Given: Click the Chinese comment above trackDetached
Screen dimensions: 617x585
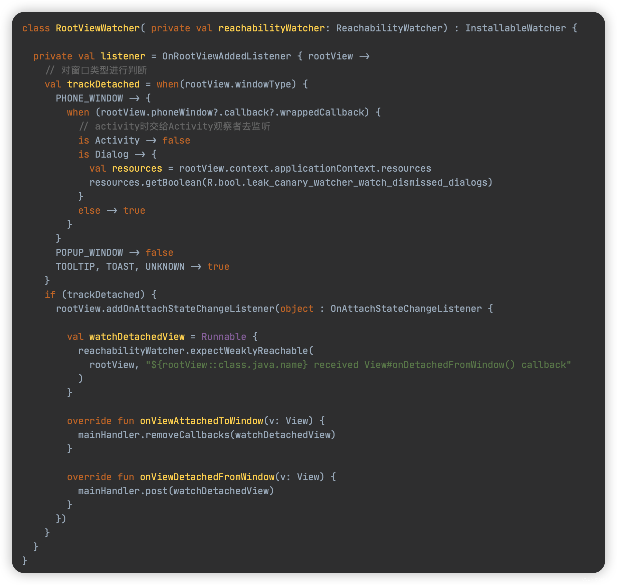Looking at the screenshot, I should tap(96, 70).
